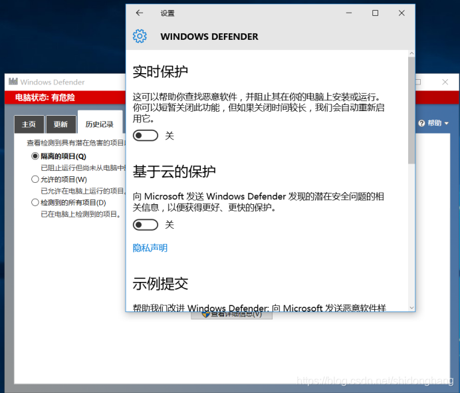Click the Windows Defender castle icon in the background window
The width and height of the screenshot is (460, 393).
coord(13,82)
